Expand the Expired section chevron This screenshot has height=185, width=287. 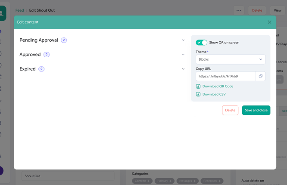[x=183, y=69]
